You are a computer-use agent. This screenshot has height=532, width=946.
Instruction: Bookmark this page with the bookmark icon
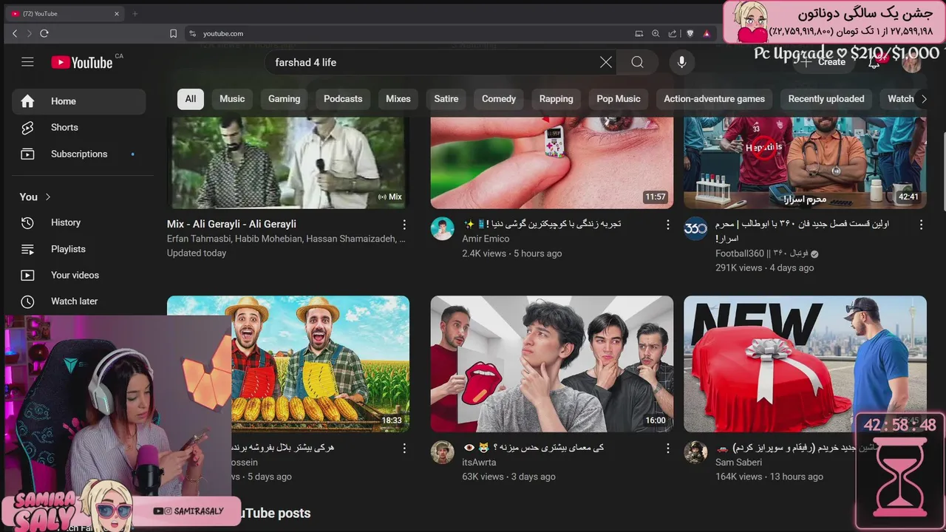[173, 33]
